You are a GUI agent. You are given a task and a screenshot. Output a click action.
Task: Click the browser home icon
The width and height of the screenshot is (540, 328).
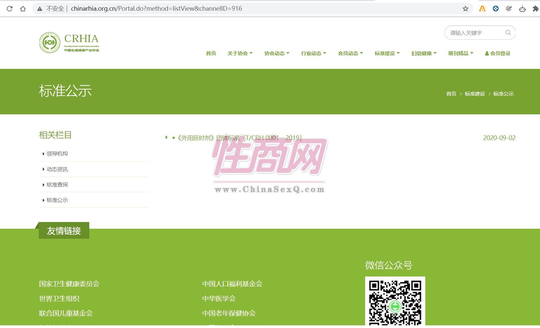point(23,9)
